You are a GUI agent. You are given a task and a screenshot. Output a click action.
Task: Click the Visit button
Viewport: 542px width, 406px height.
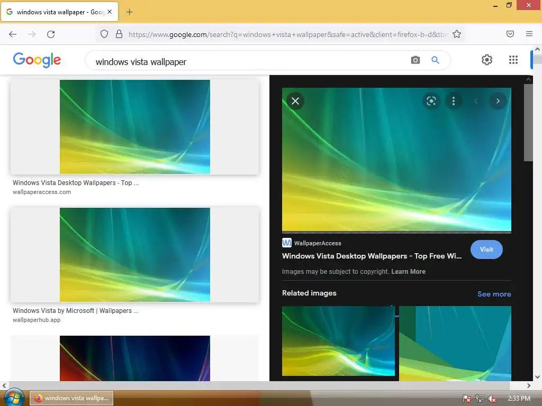pos(486,250)
